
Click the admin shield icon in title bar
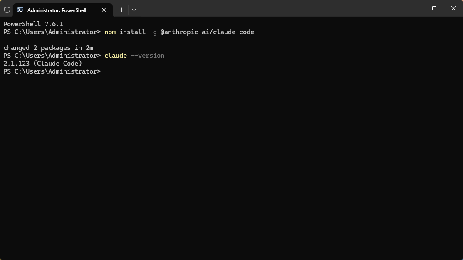click(x=7, y=9)
